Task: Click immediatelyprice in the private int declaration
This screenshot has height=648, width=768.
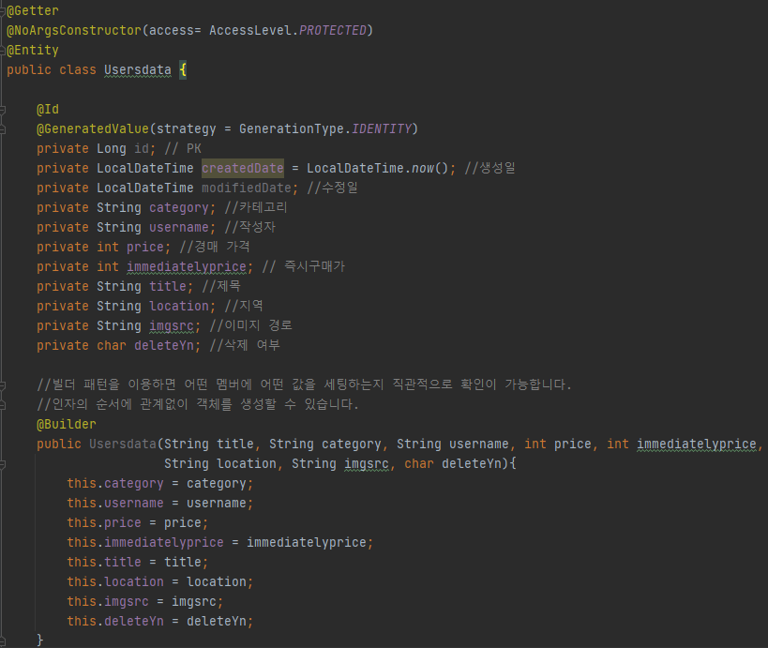Action: click(x=186, y=266)
